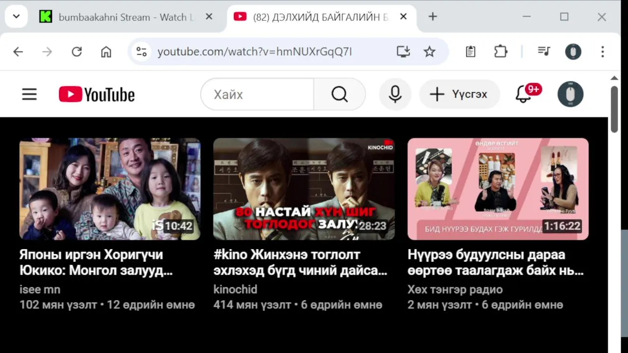Open the clipboard extension icon
This screenshot has width=628, height=353.
(471, 51)
